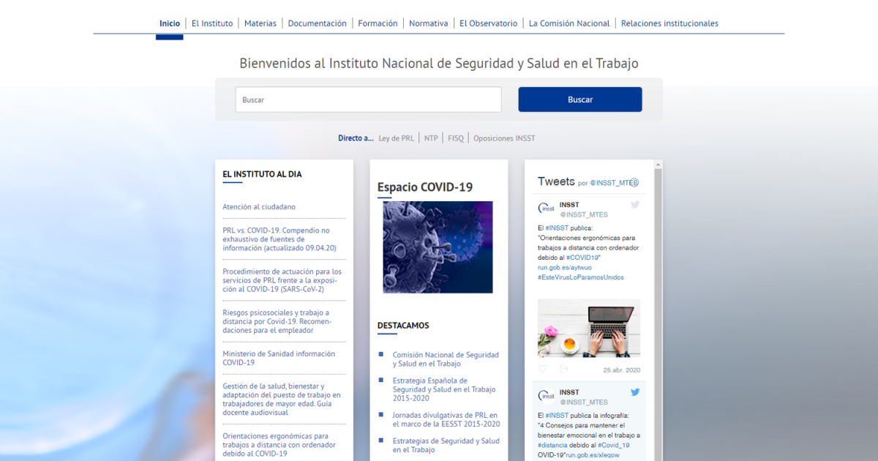Click the #INSST hashtag in first tweet
878x461 pixels.
point(557,228)
